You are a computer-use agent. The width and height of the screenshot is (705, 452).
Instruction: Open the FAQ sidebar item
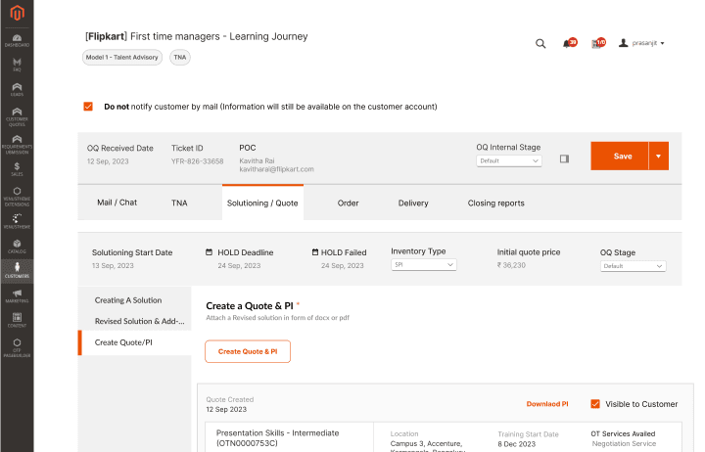17,66
